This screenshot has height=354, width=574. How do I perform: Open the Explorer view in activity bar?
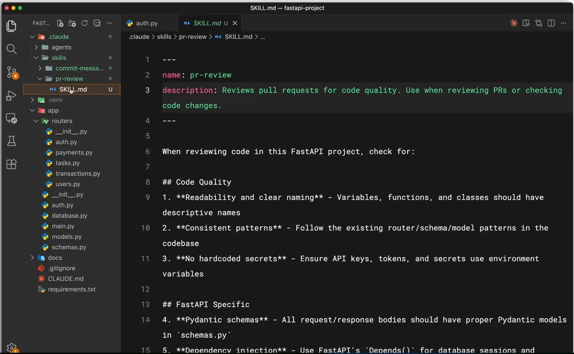(11, 26)
